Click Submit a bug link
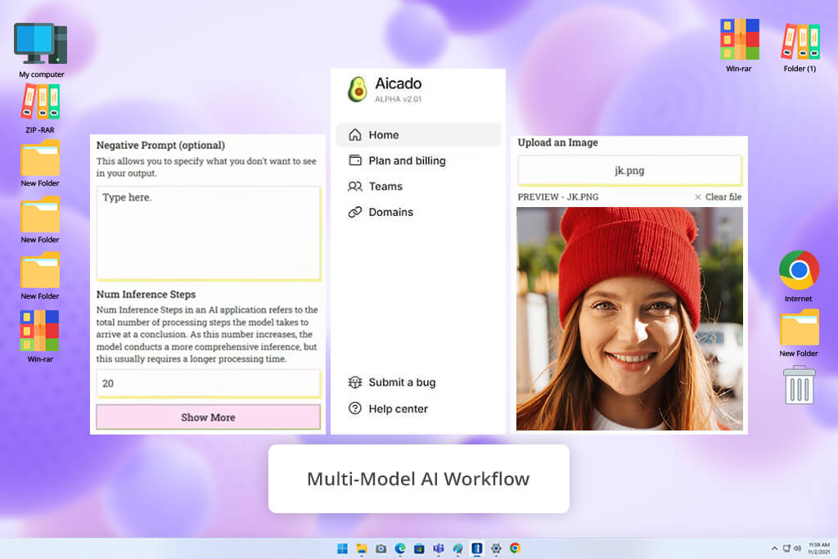The image size is (838, 559). point(402,382)
